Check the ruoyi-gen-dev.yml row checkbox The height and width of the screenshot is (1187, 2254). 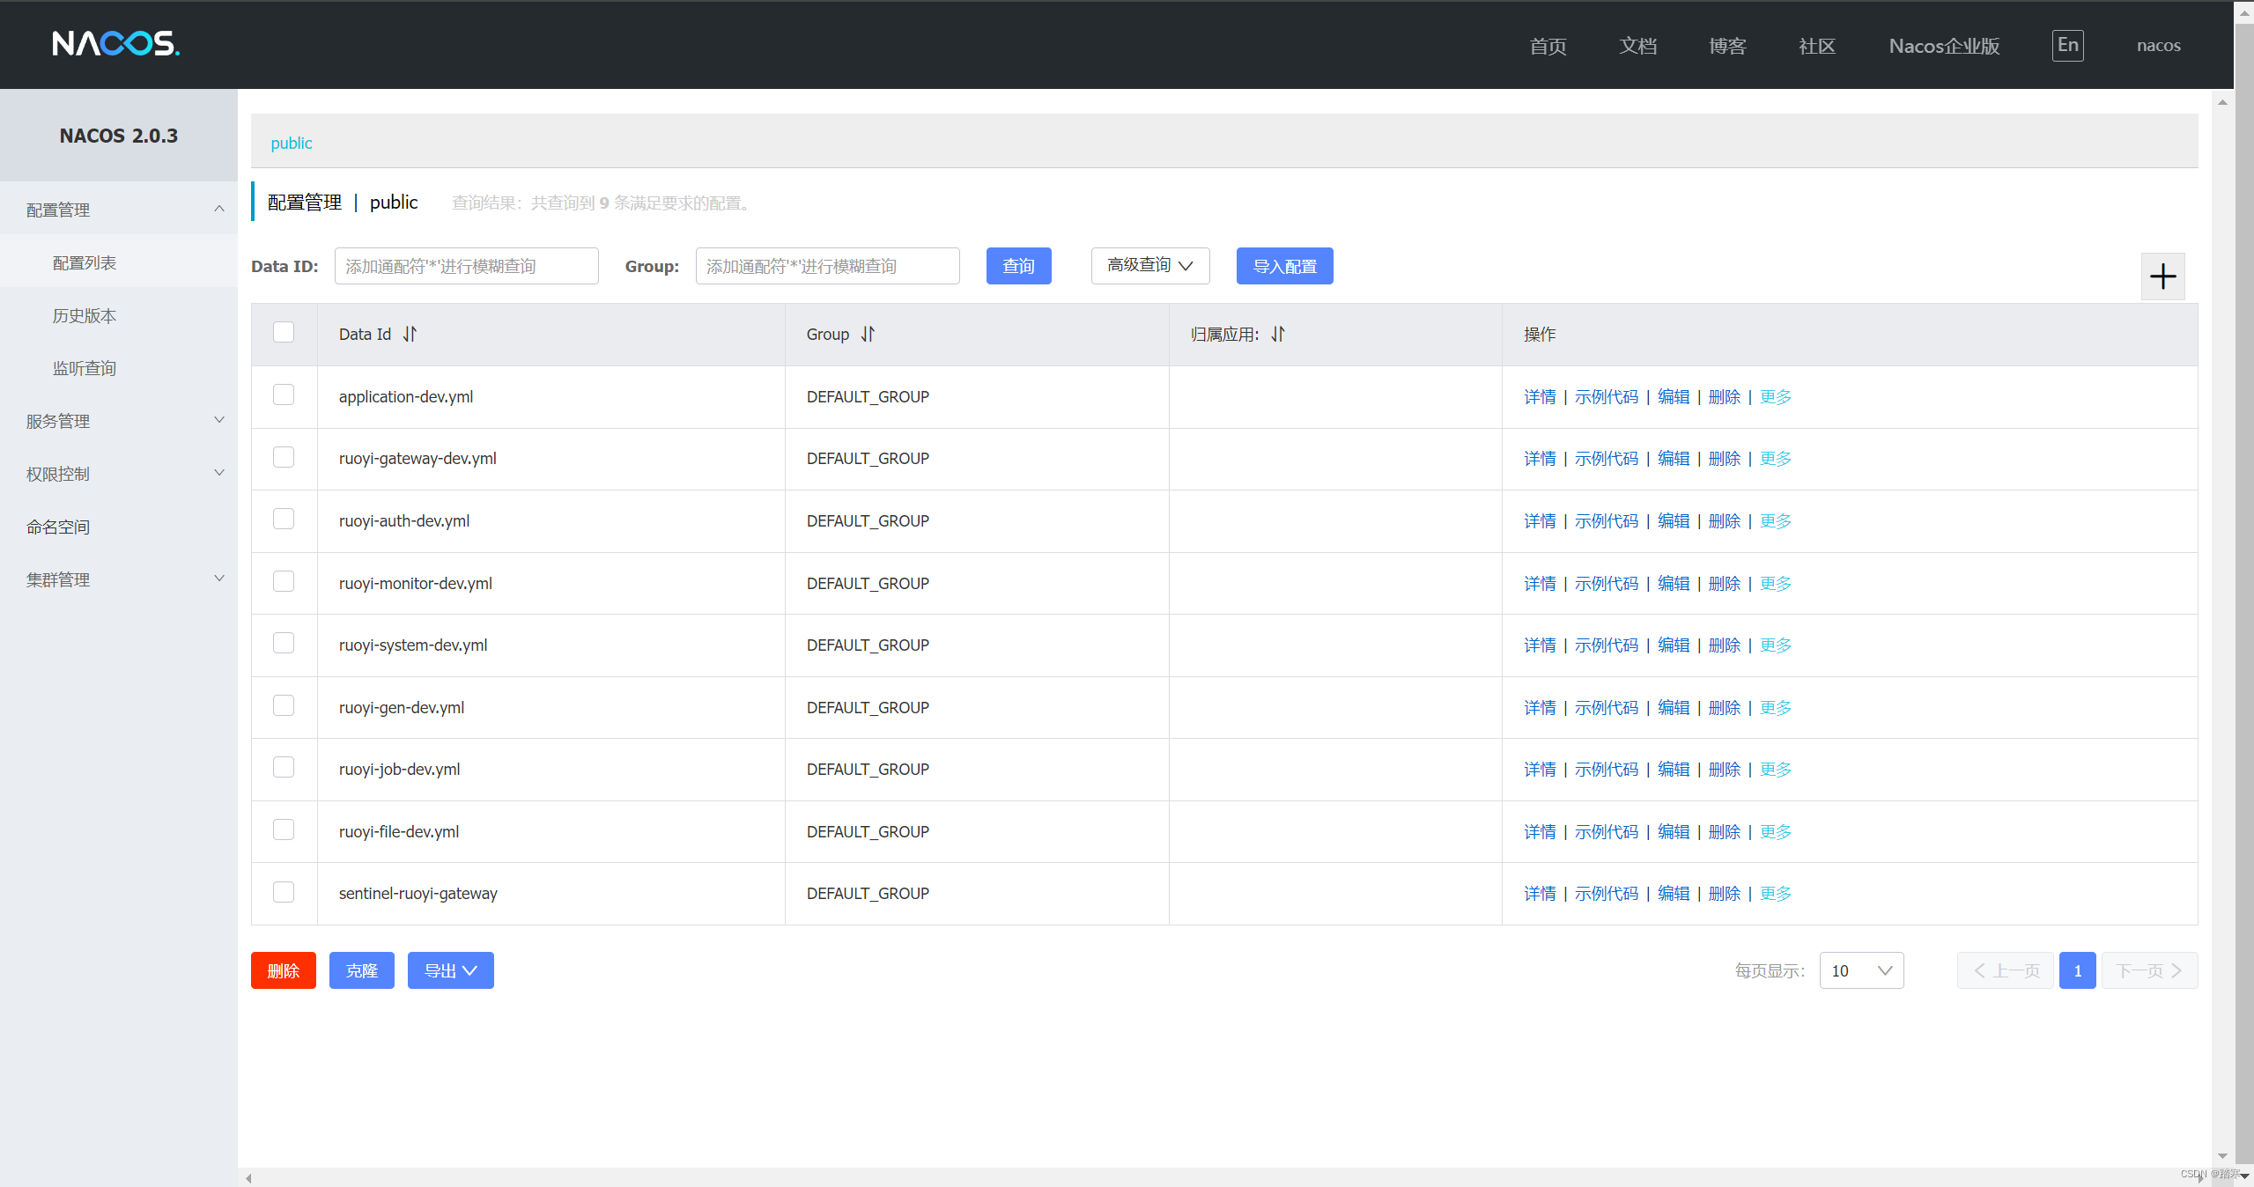point(284,705)
